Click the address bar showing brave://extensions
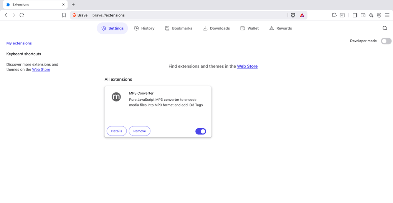 coord(188,15)
